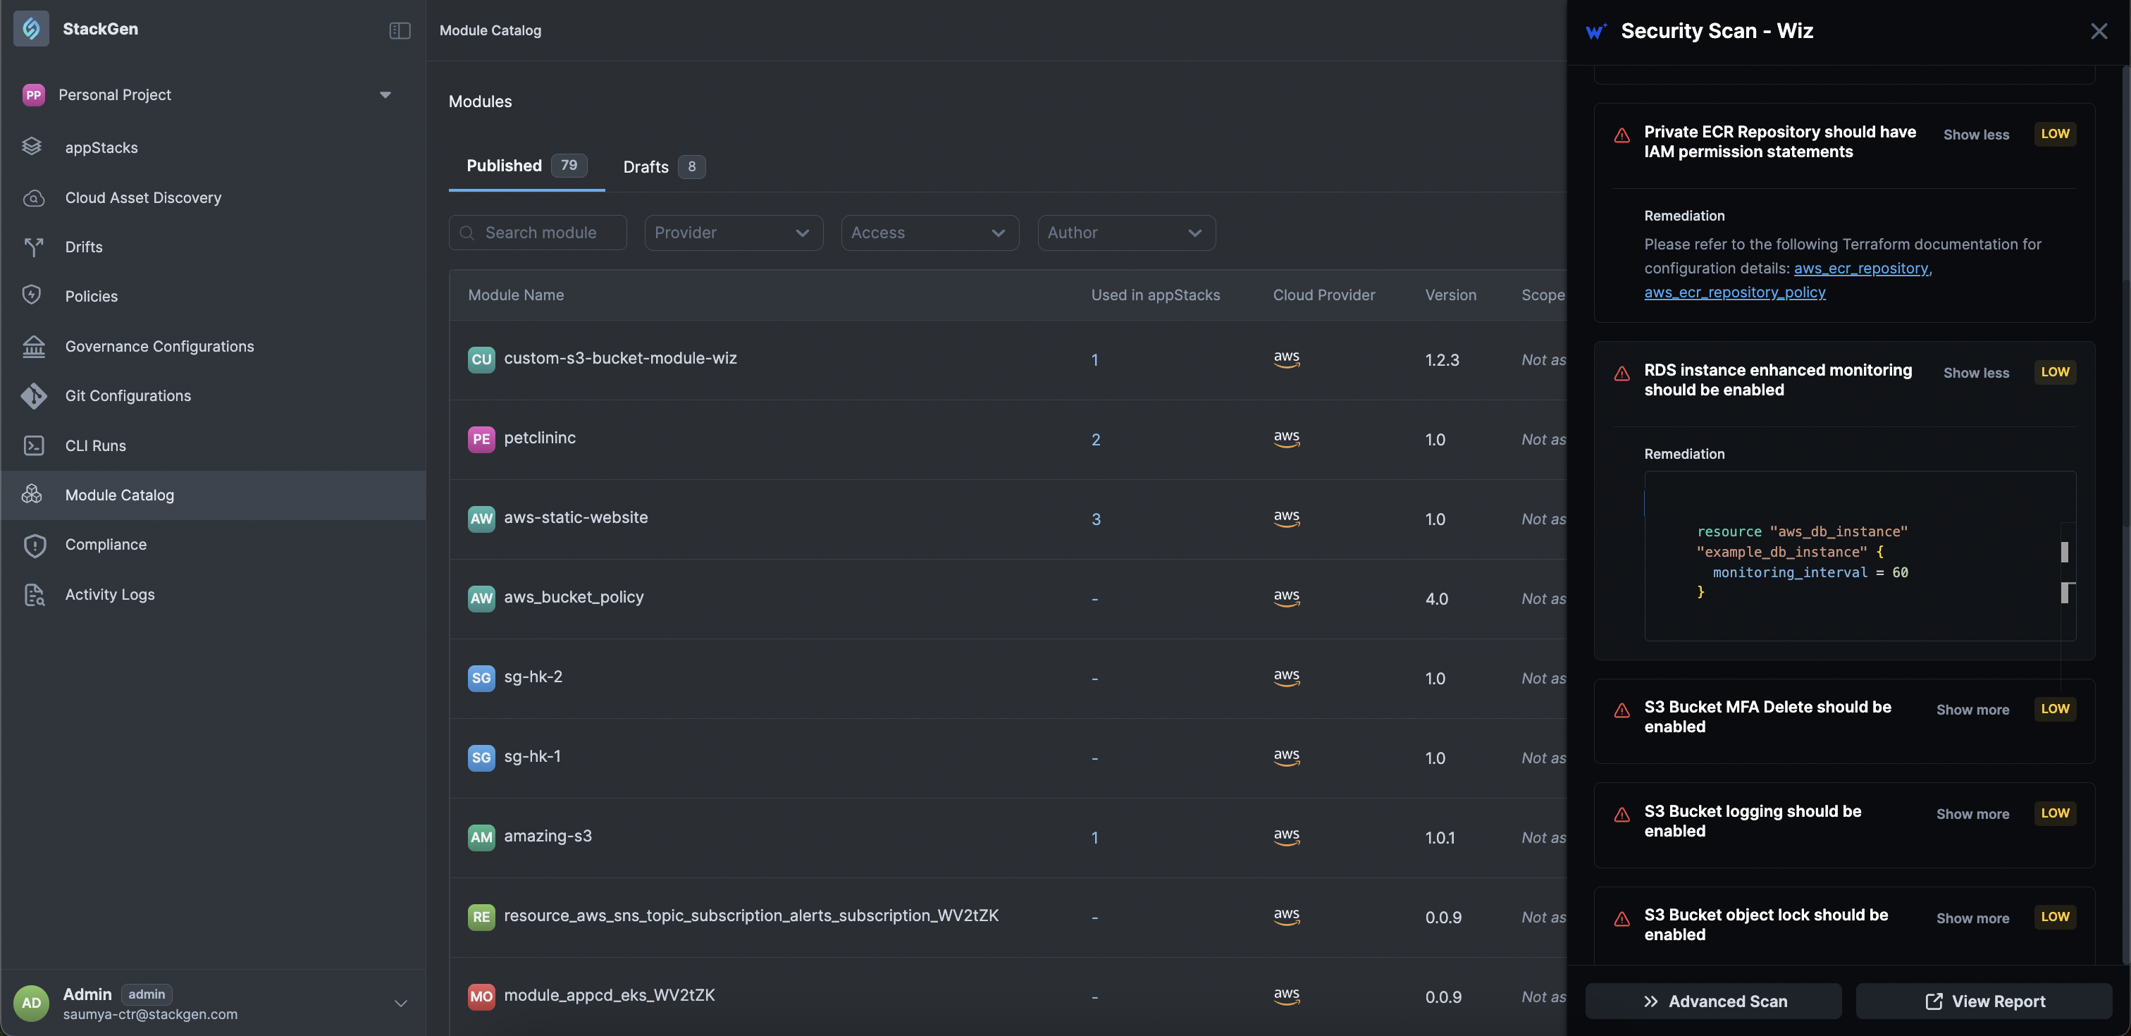This screenshot has width=2131, height=1036.
Task: Click the StackGen logo icon
Action: click(x=32, y=29)
